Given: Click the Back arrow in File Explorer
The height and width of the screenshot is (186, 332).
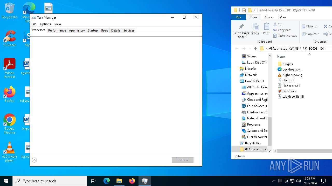Looking at the screenshot, I should tap(236, 49).
